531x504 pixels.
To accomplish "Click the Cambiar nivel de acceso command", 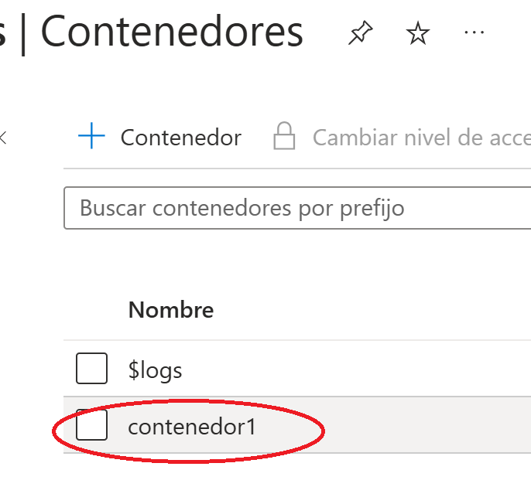I will click(422, 138).
